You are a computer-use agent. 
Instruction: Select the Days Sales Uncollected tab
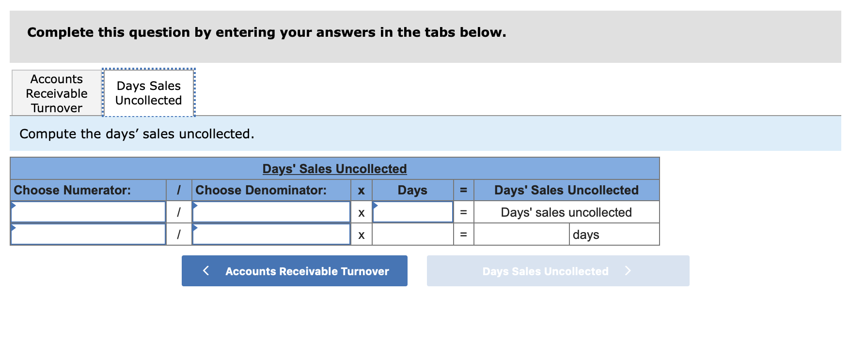(148, 93)
